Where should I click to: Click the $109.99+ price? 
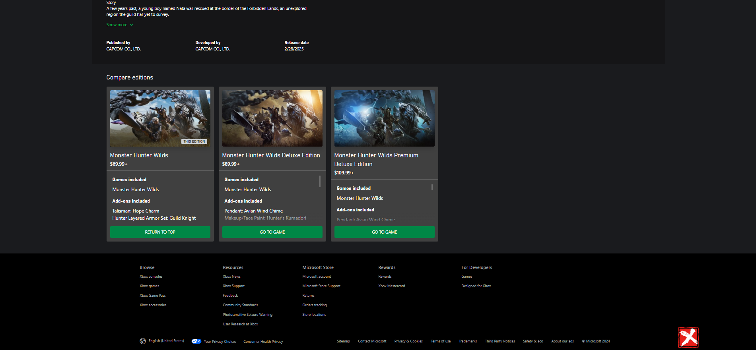click(344, 173)
